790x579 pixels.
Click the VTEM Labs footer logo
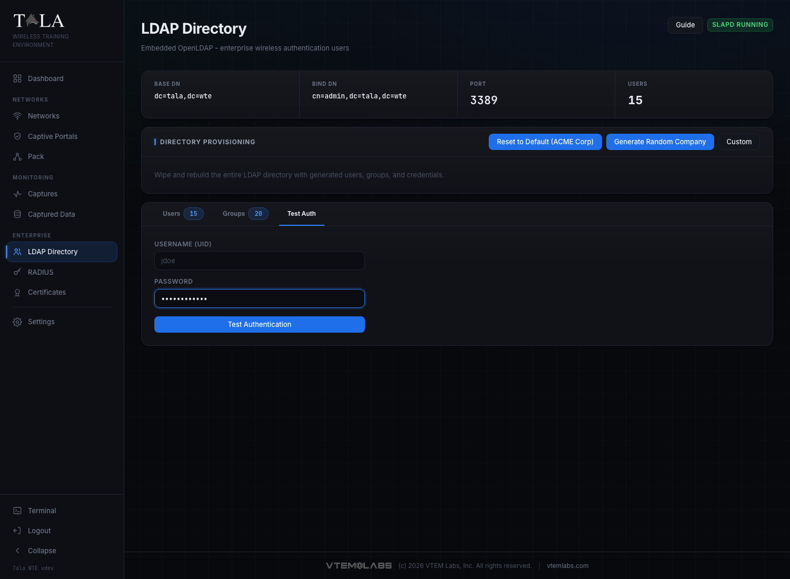click(x=359, y=566)
